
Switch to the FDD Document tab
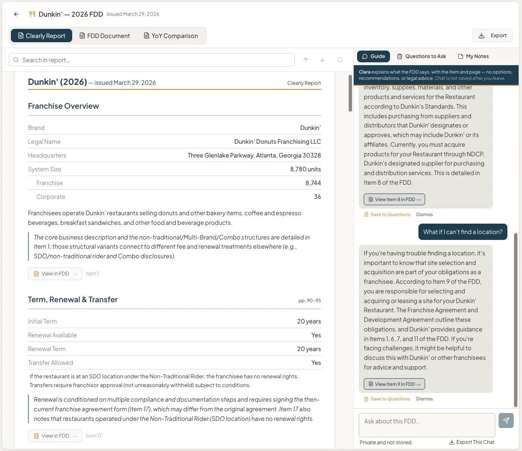coord(105,36)
